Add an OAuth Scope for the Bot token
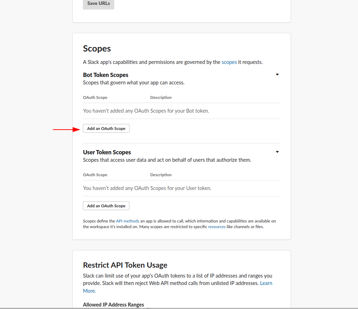Viewport: 358px width, 309px height. 106,128
